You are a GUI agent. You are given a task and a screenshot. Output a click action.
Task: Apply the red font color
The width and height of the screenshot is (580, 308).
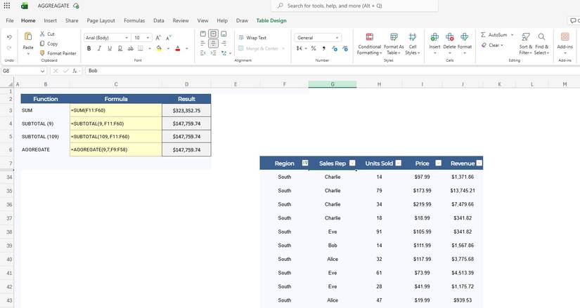[x=178, y=48]
